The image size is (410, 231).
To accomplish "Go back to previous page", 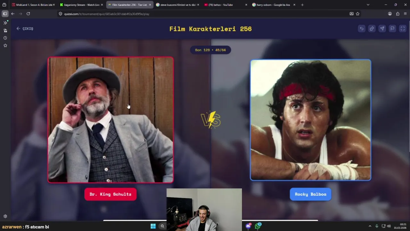I will click(x=13, y=14).
